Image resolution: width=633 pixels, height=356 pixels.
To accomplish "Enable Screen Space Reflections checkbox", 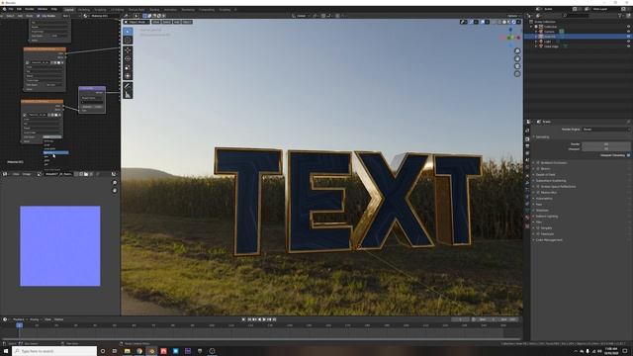I will [x=538, y=187].
